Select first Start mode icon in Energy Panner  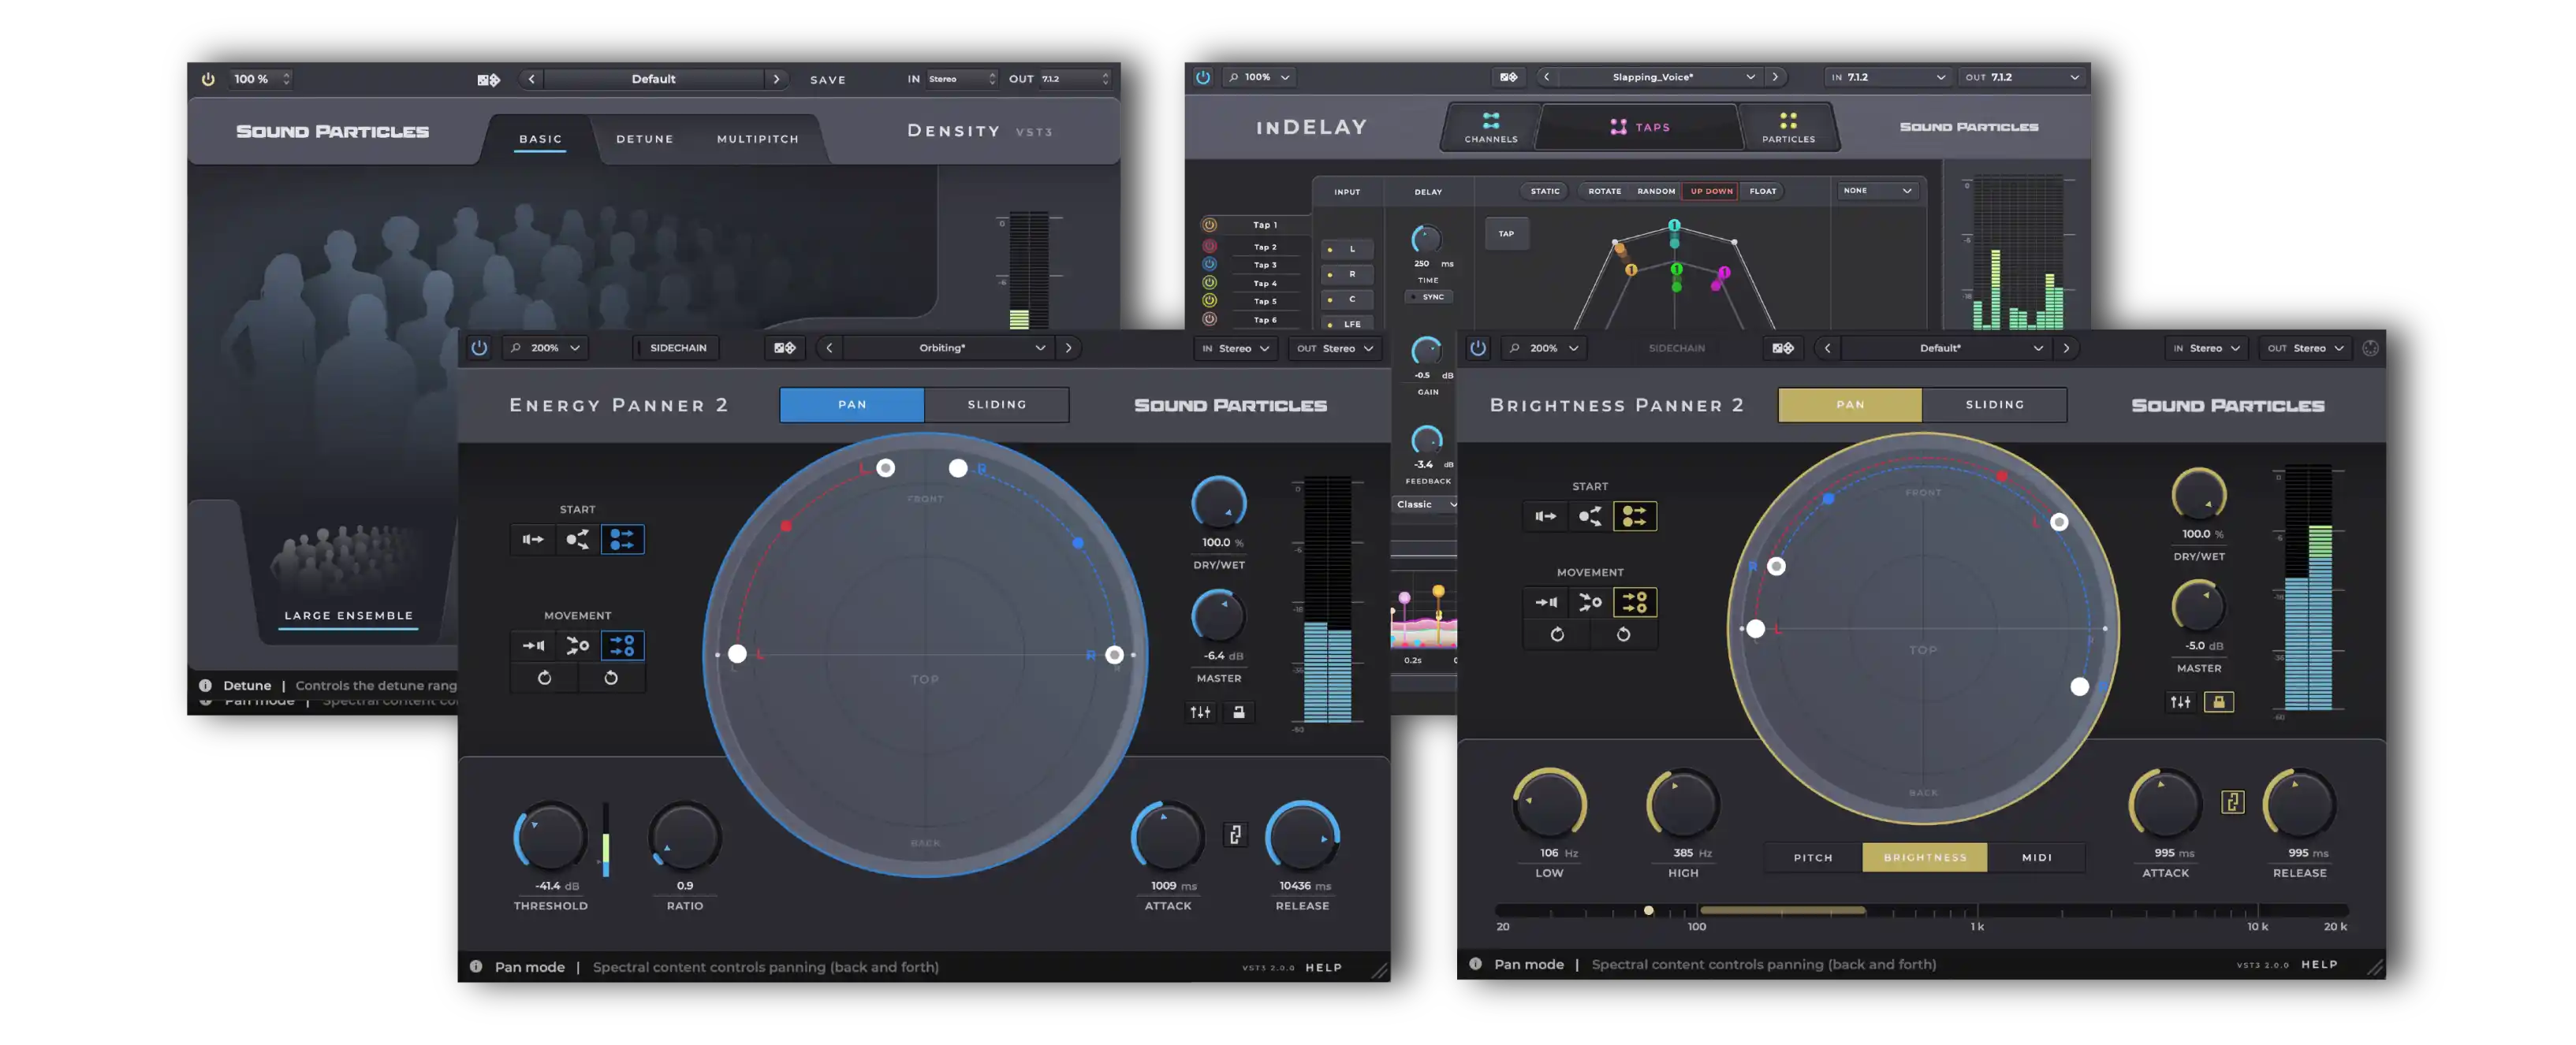point(533,540)
